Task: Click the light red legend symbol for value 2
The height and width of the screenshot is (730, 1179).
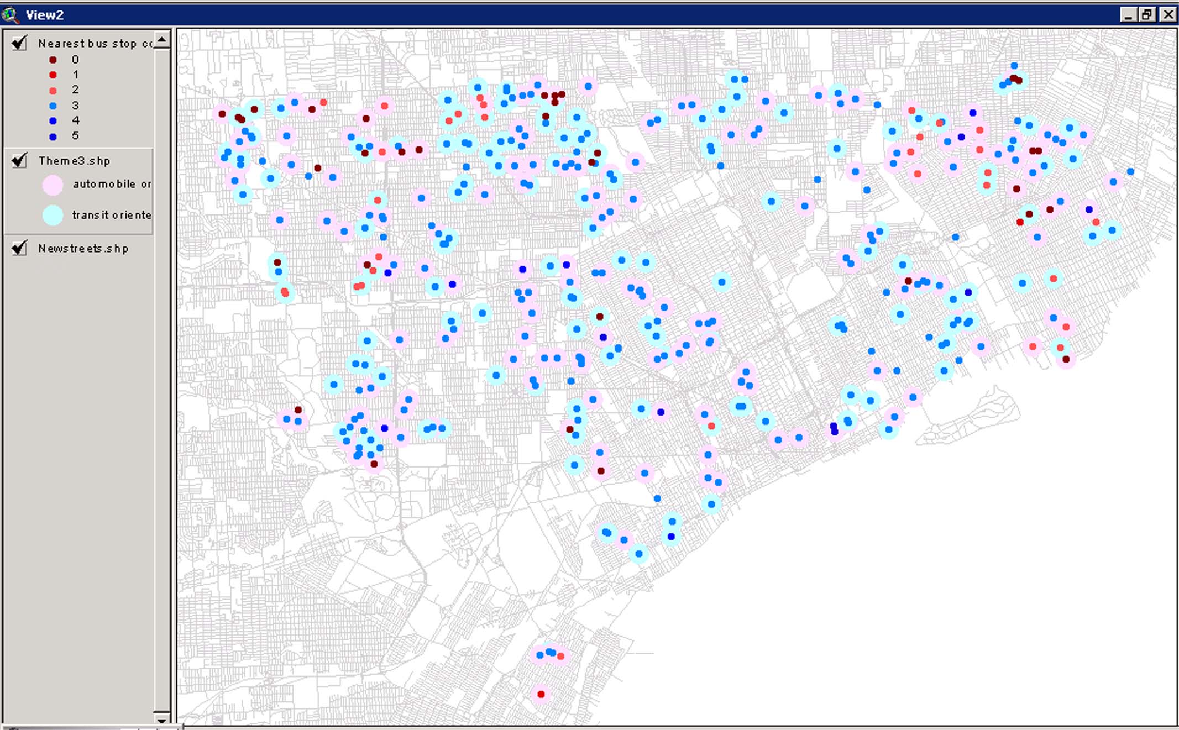Action: tap(53, 90)
